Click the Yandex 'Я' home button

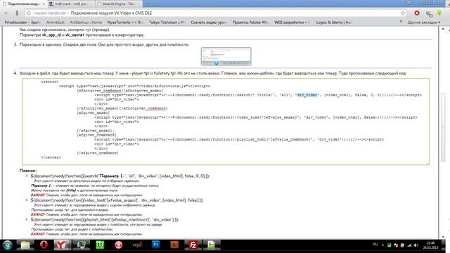pyautogui.click(x=17, y=13)
